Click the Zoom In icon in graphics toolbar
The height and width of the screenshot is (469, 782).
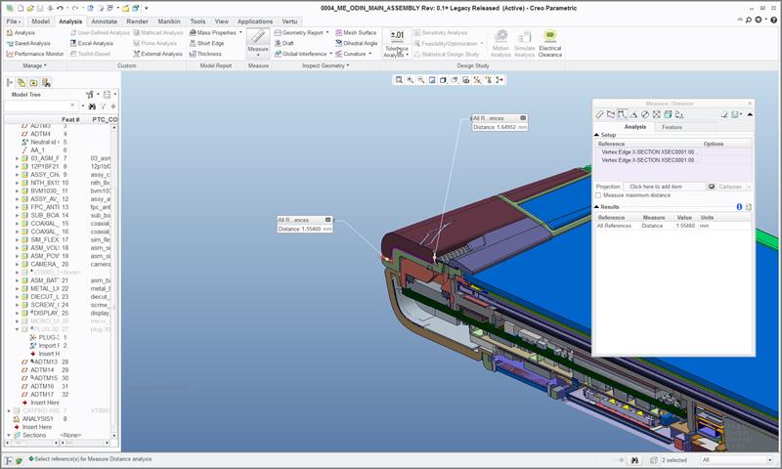[x=410, y=80]
